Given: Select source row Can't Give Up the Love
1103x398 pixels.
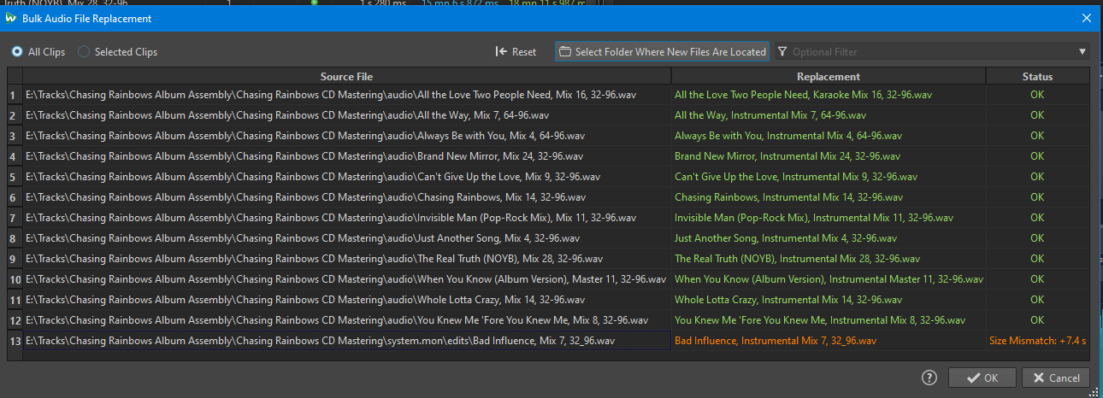Looking at the screenshot, I should click(x=346, y=176).
